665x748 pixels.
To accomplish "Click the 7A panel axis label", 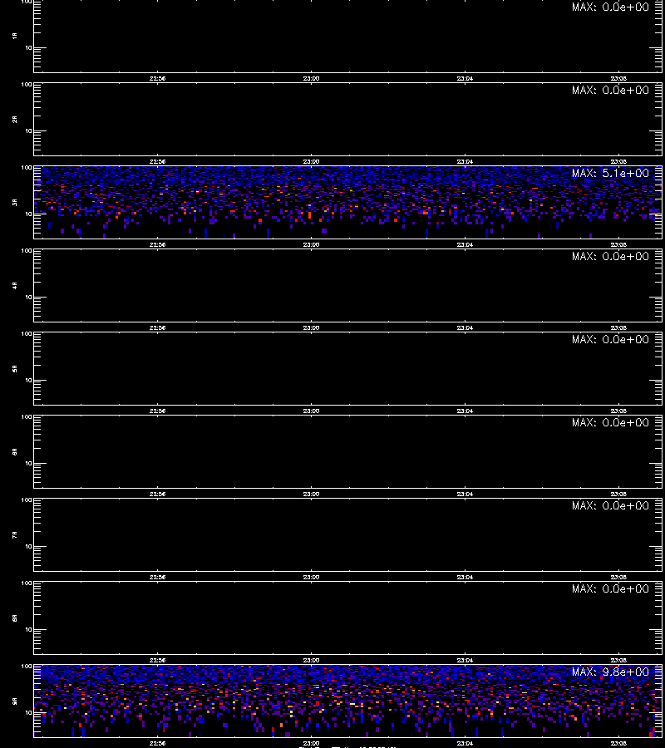I will click(x=15, y=534).
